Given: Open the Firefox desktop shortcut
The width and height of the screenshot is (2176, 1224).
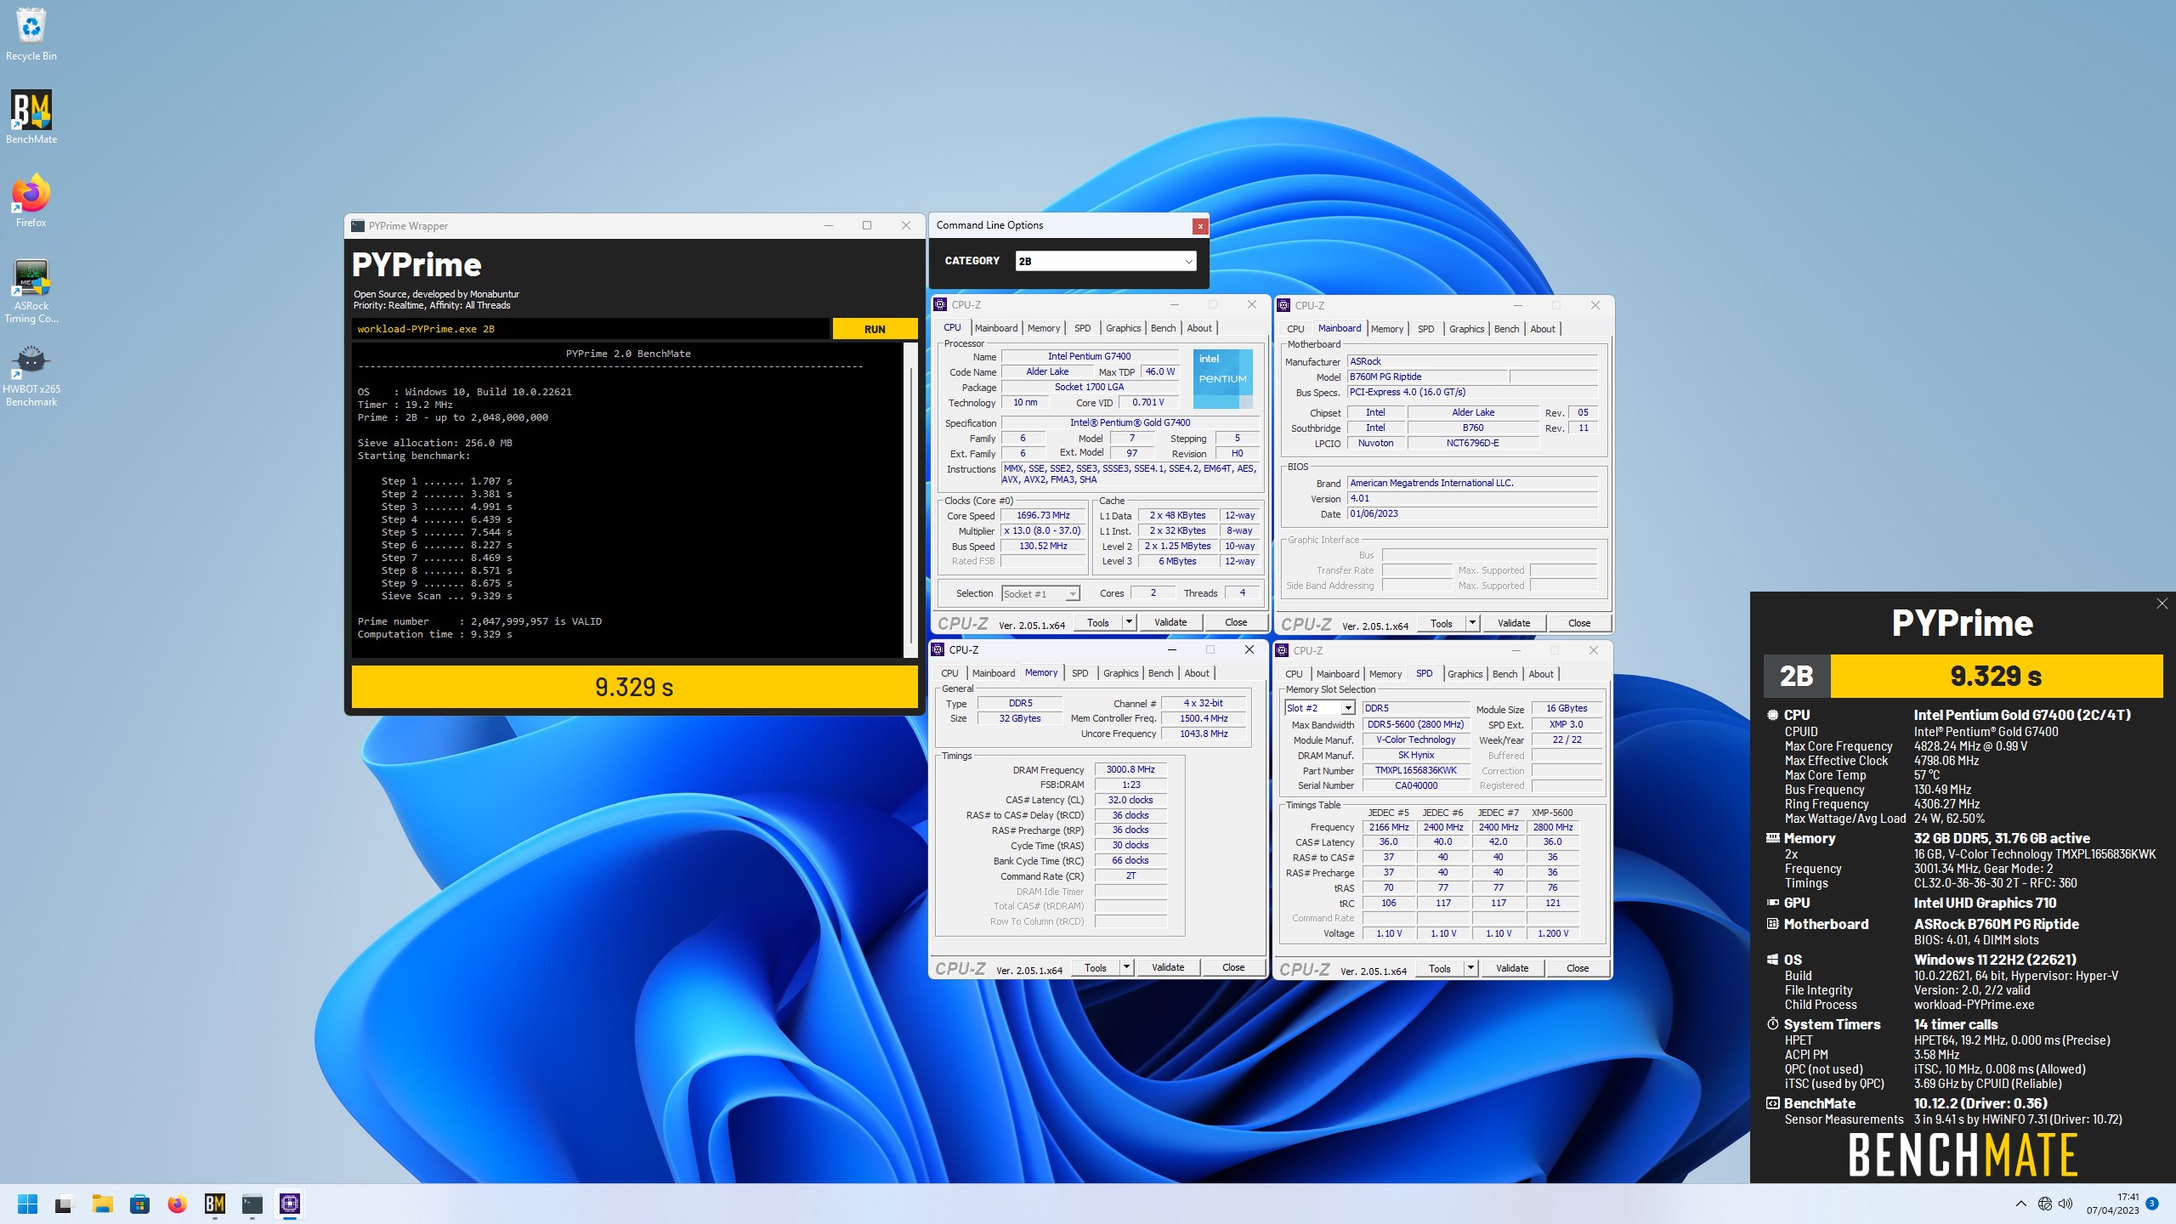Looking at the screenshot, I should 31,201.
